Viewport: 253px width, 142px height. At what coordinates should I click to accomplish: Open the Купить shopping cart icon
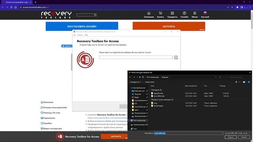pyautogui.click(x=160, y=13)
